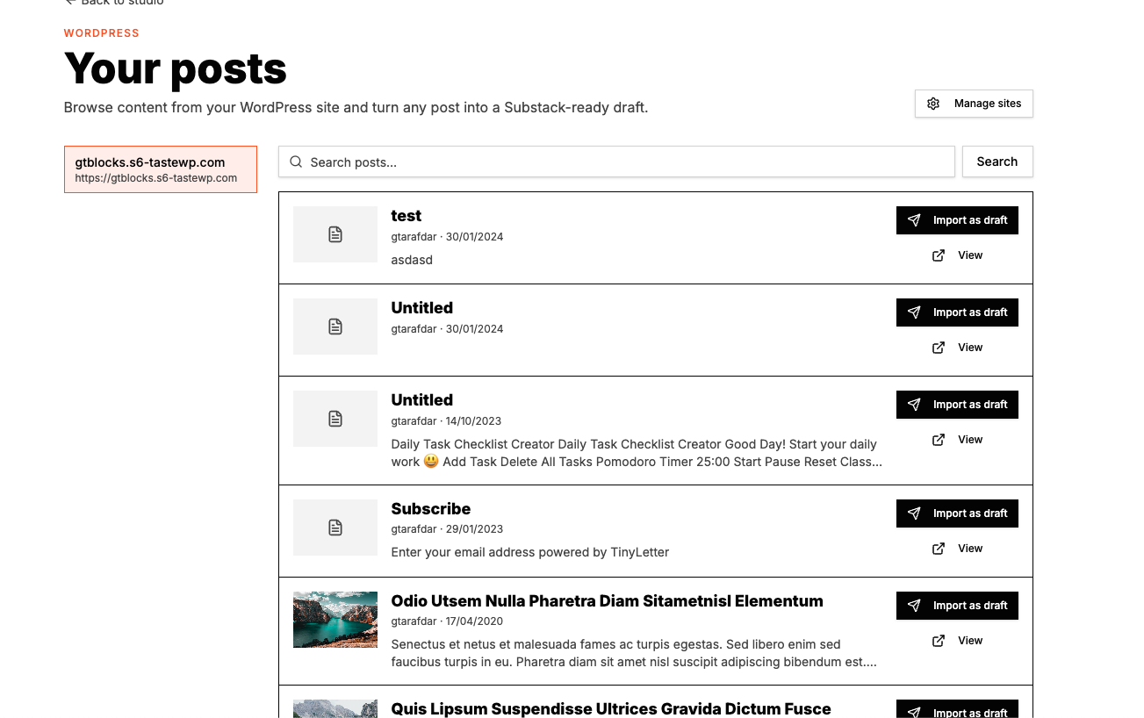
Task: Import the Subscribe post as draft
Action: click(x=957, y=513)
